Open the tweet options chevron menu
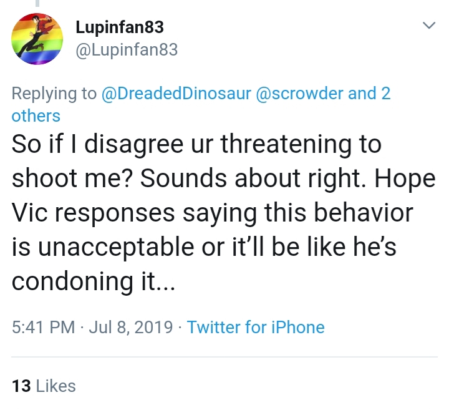The width and height of the screenshot is (449, 410). (429, 25)
